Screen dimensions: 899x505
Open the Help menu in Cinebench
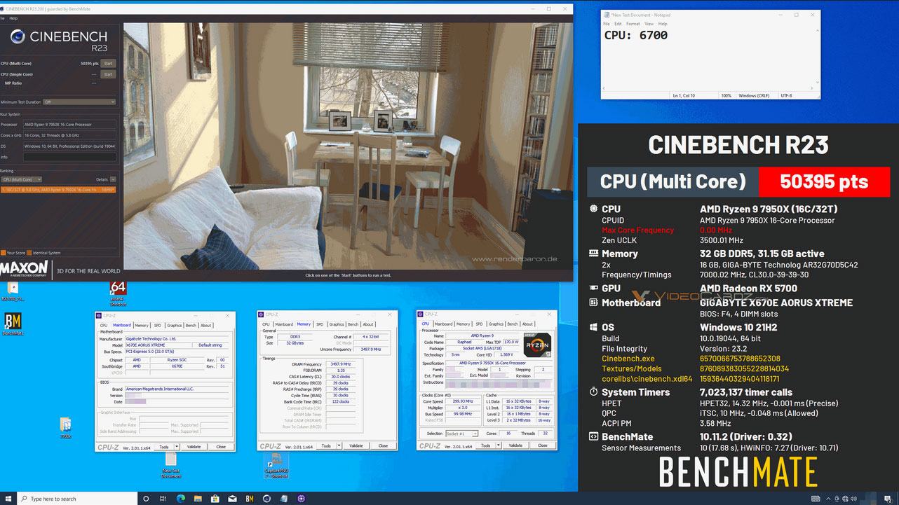point(13,18)
